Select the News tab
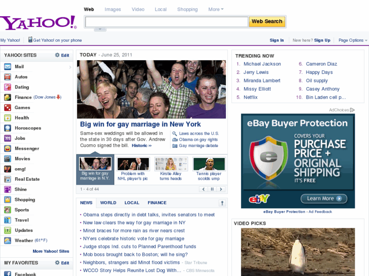369x276 pixels. (x=86, y=203)
